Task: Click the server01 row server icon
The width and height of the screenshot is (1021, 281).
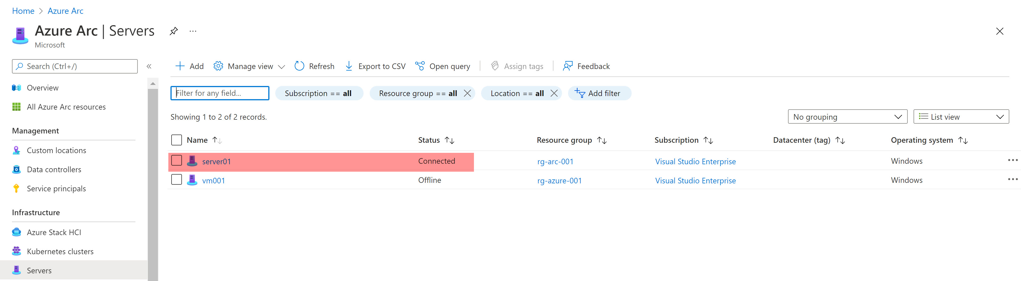Action: click(x=192, y=161)
